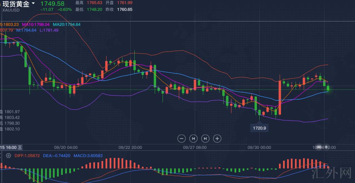
Task: Click the 1720.9 low price marker
Action: pyautogui.click(x=259, y=128)
